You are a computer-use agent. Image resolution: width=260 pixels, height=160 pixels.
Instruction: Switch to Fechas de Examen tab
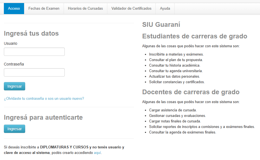(44, 9)
